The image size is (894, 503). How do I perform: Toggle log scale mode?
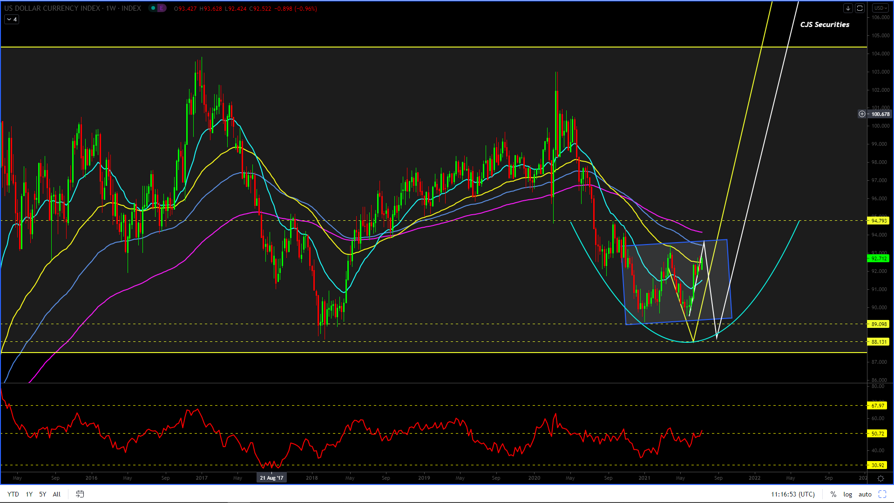tap(847, 494)
